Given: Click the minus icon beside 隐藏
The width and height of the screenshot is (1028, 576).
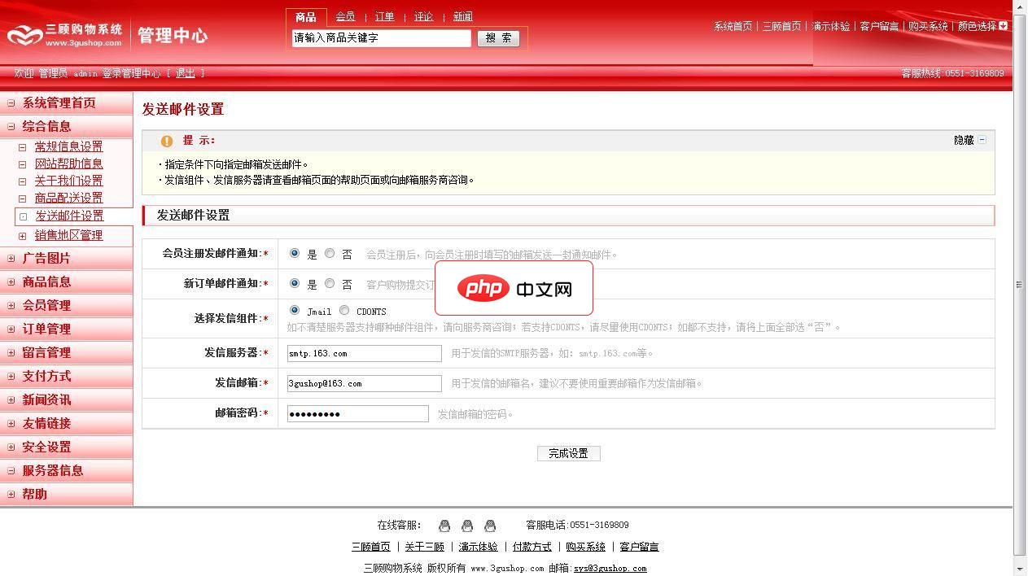Looking at the screenshot, I should coord(982,140).
